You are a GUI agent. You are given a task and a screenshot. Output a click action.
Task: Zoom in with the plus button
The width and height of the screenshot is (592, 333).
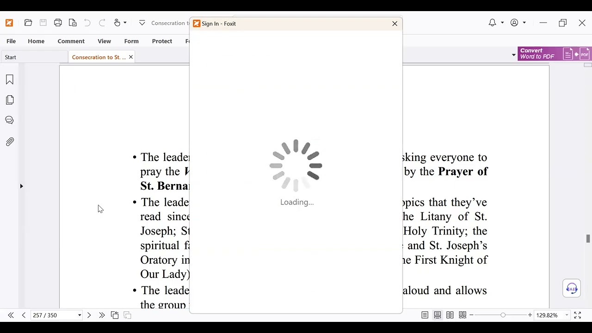530,315
